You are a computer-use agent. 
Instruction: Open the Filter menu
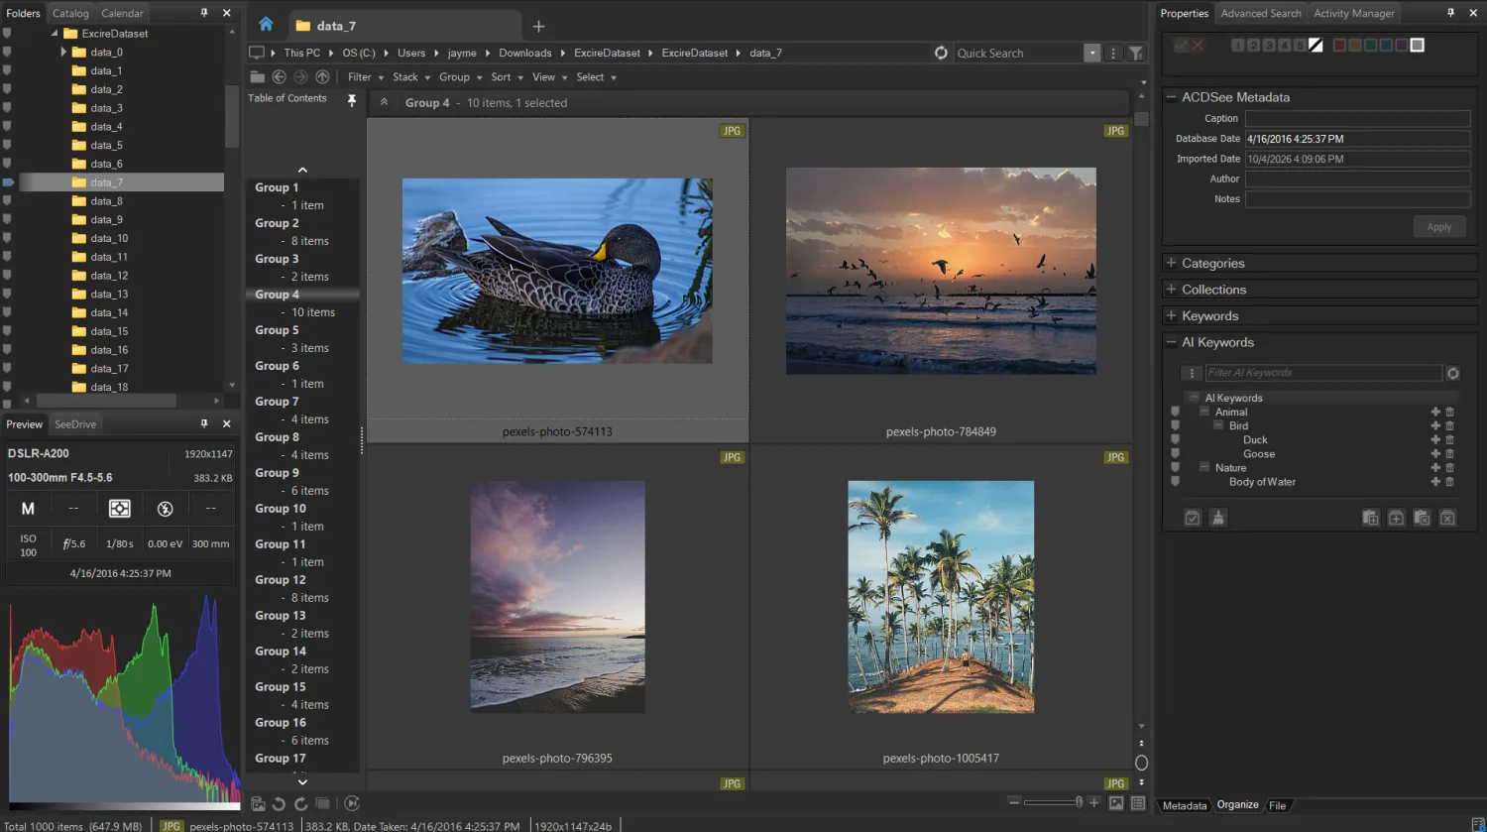[365, 77]
